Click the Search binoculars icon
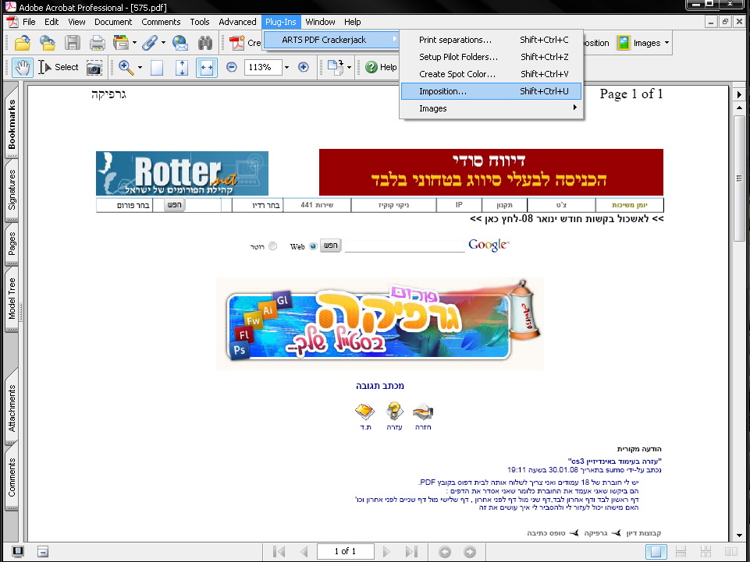The image size is (750, 562). coord(205,43)
